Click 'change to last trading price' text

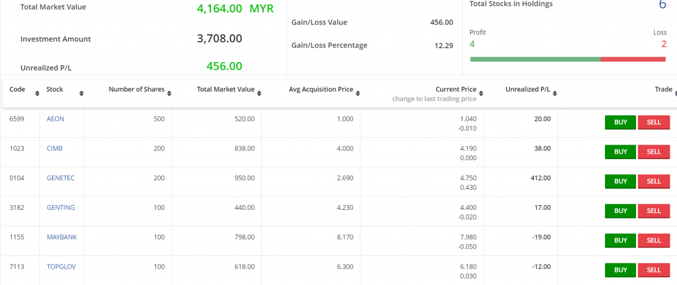coord(434,99)
